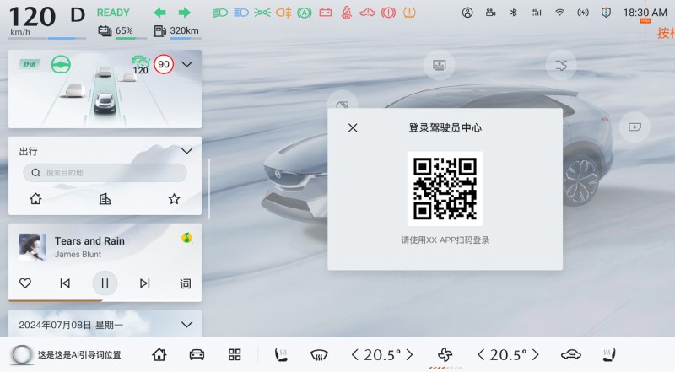Activate the AI voice assistant orb
Screen dimensions: 675x372
click(x=22, y=355)
